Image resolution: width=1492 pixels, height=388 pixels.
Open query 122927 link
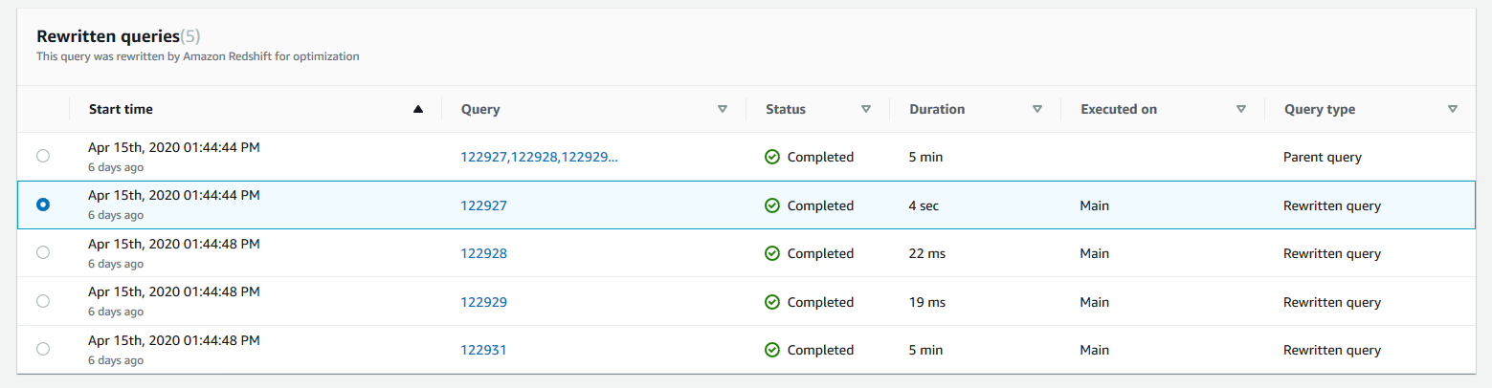[x=483, y=205]
